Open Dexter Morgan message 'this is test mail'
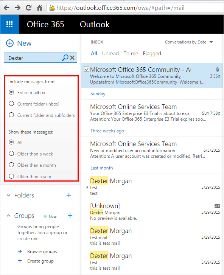The width and height of the screenshot is (224, 275). tap(152, 262)
